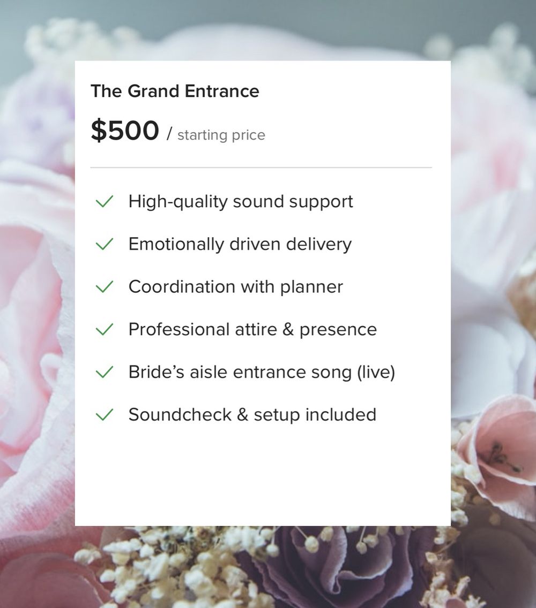
Task: Click the checkmark next to Soundcheck & setup included
Action: click(x=104, y=414)
